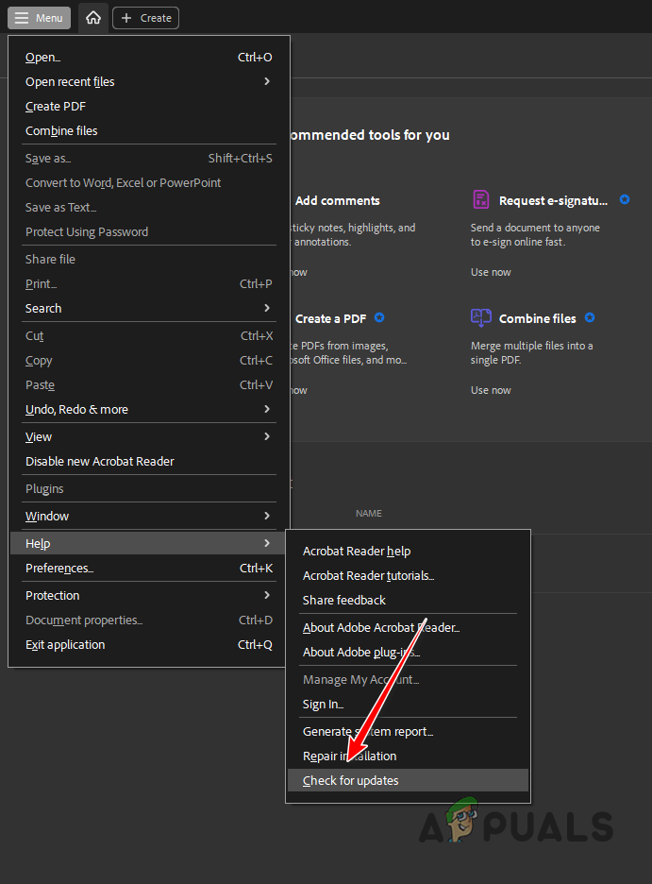Choose Repair installation

point(409,756)
